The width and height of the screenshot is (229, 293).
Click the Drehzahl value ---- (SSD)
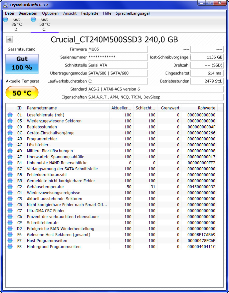[x=207, y=65]
